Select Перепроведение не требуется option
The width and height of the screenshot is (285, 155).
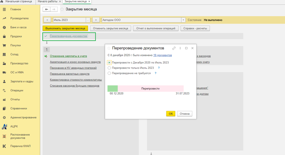tap(109, 73)
